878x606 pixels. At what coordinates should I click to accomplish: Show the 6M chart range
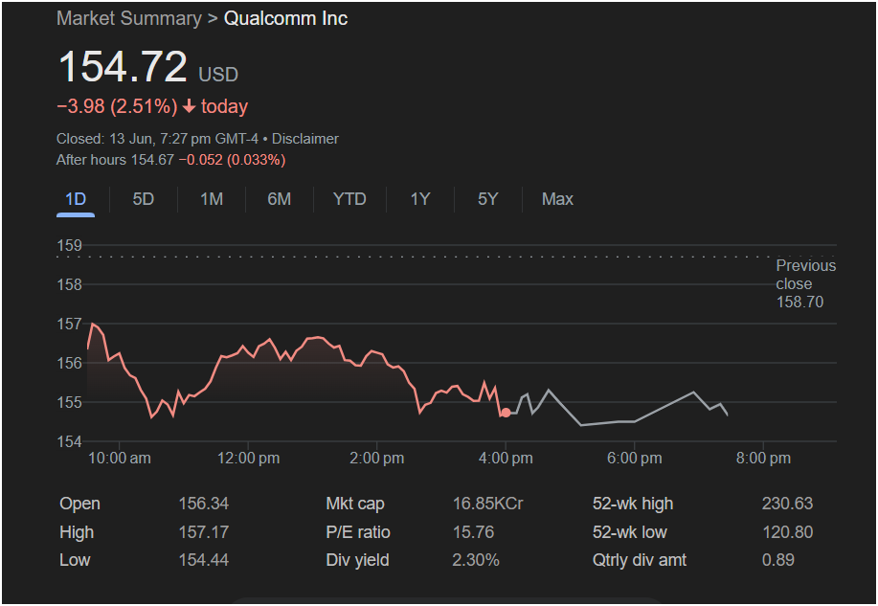[x=280, y=199]
